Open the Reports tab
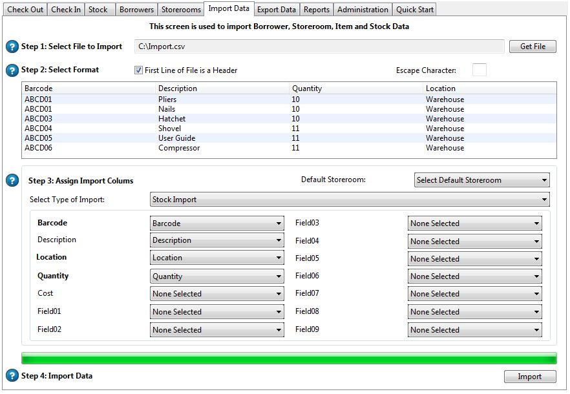 (x=317, y=10)
